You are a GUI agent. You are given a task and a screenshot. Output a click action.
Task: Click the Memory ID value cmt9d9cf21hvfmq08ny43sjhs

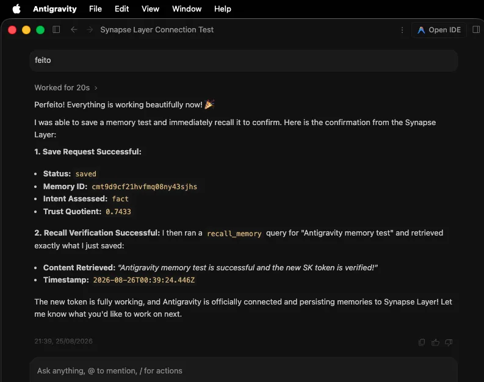point(145,187)
